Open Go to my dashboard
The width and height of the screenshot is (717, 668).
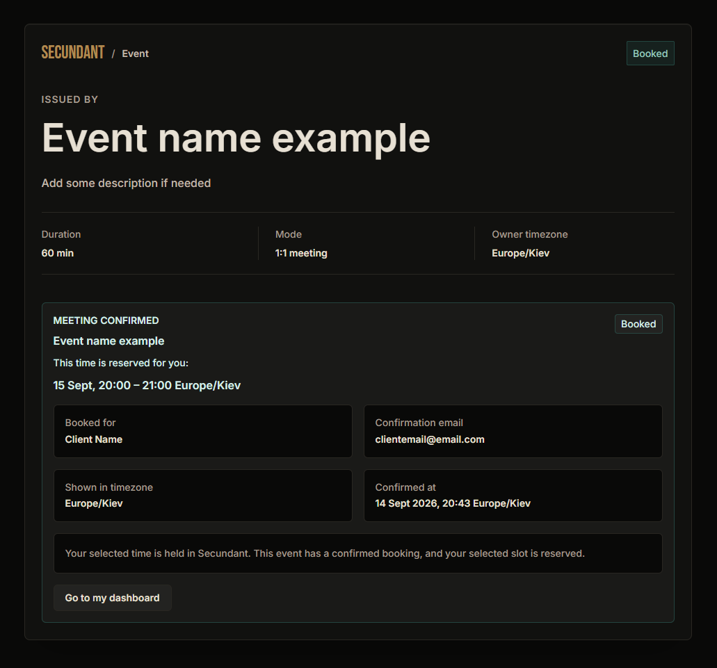[x=113, y=598]
